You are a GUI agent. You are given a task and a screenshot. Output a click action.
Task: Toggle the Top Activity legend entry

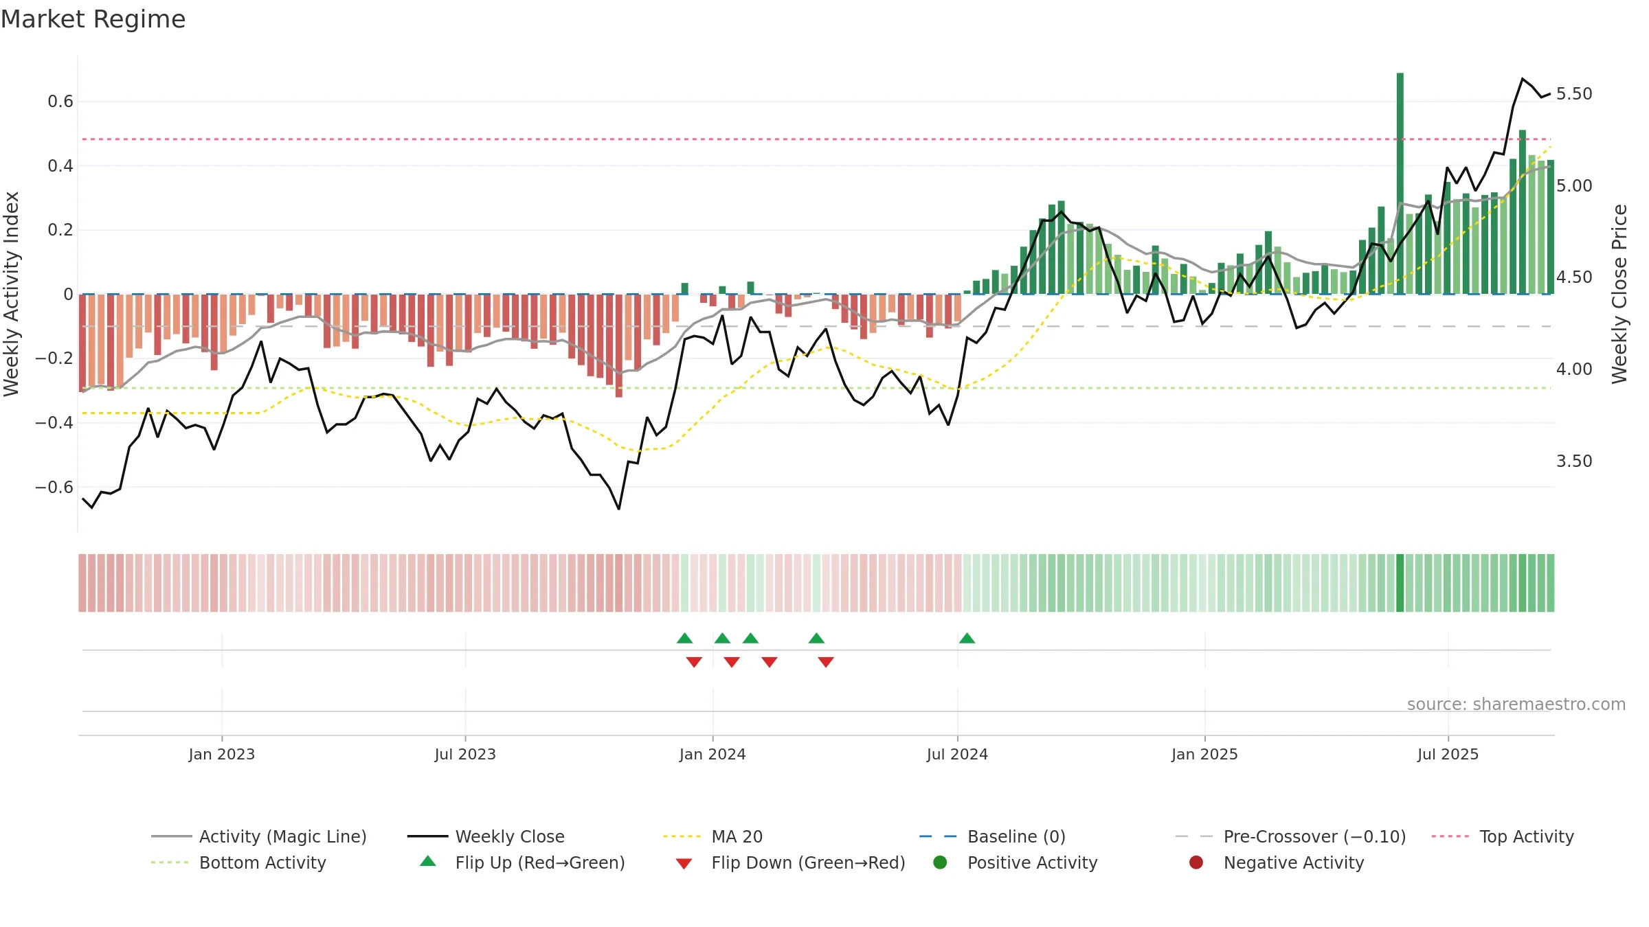point(1502,836)
